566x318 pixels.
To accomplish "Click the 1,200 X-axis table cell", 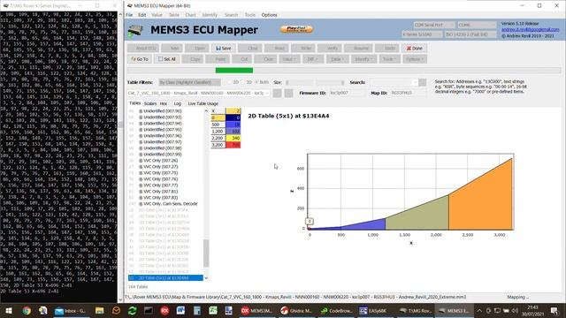I will 218,132.
